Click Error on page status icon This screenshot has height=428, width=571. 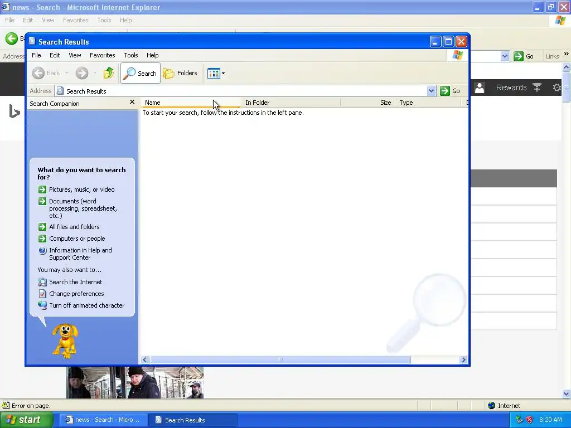click(x=6, y=405)
